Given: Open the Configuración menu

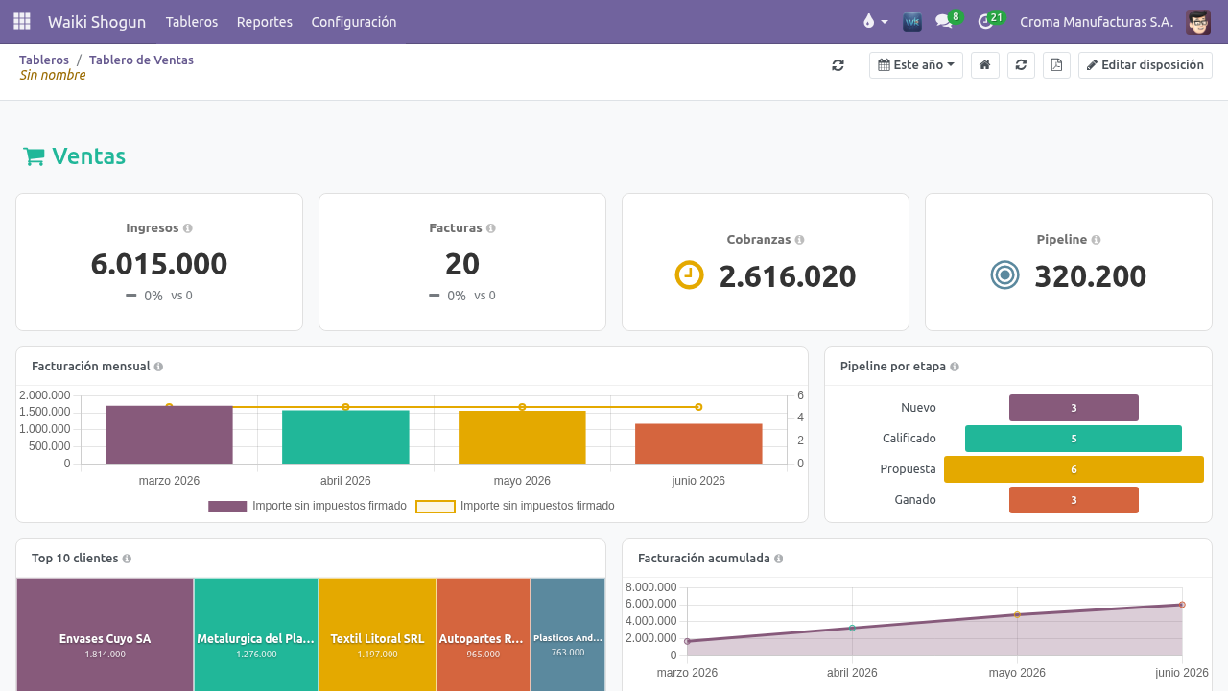Looking at the screenshot, I should [x=354, y=21].
